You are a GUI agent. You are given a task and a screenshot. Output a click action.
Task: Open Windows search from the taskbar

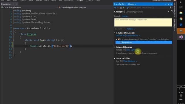181,2
